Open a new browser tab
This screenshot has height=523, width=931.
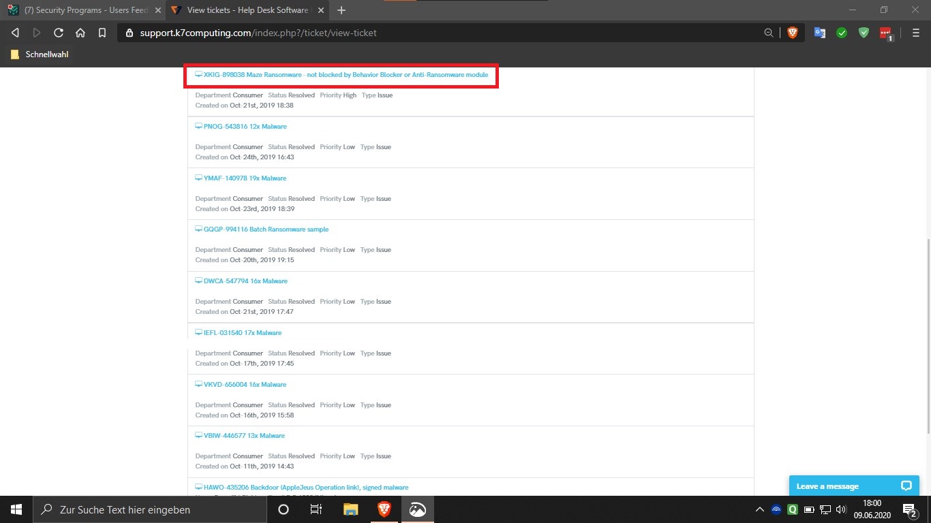[x=341, y=10]
